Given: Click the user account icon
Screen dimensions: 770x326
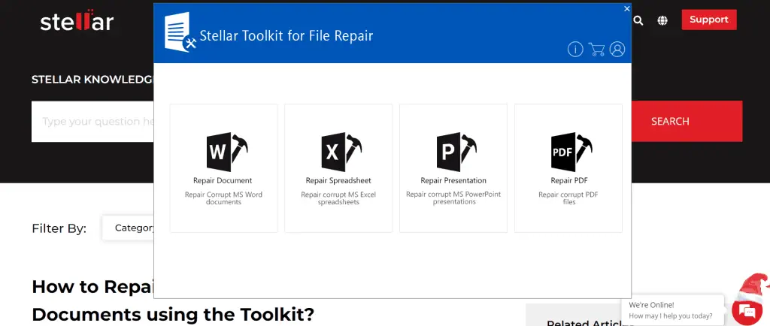Looking at the screenshot, I should click(x=617, y=49).
